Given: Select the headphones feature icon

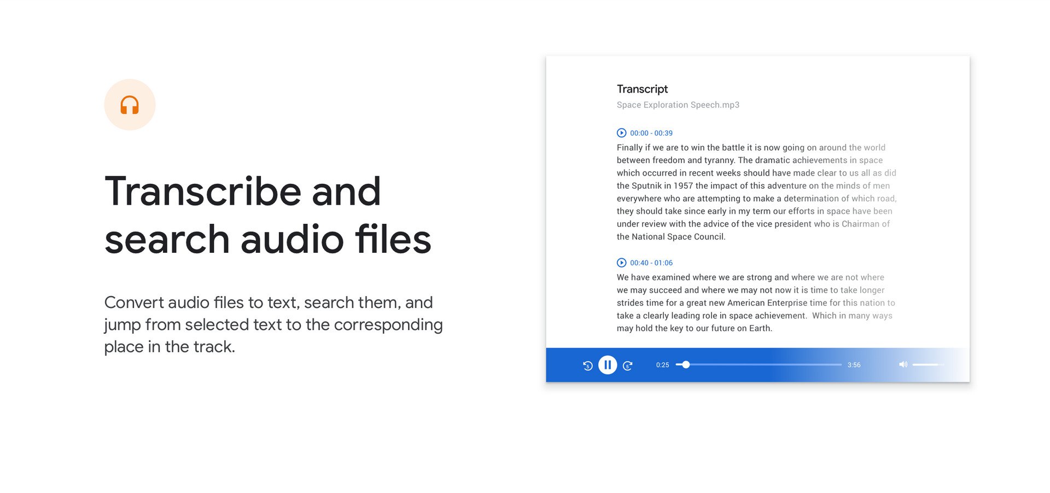Looking at the screenshot, I should coord(130,105).
